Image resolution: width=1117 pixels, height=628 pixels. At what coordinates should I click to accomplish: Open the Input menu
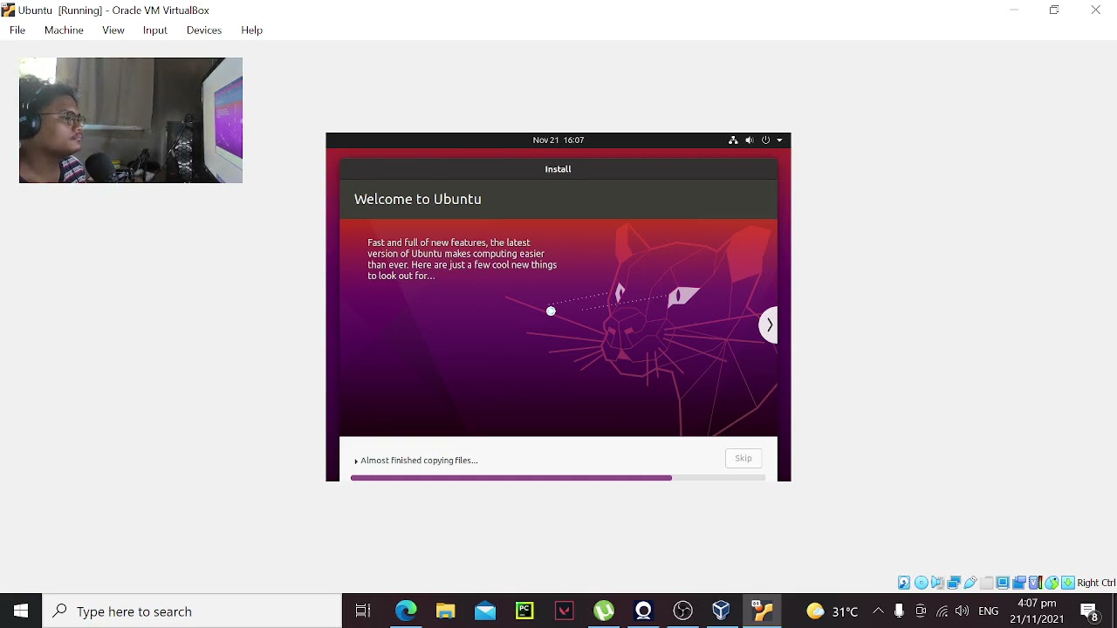point(154,30)
